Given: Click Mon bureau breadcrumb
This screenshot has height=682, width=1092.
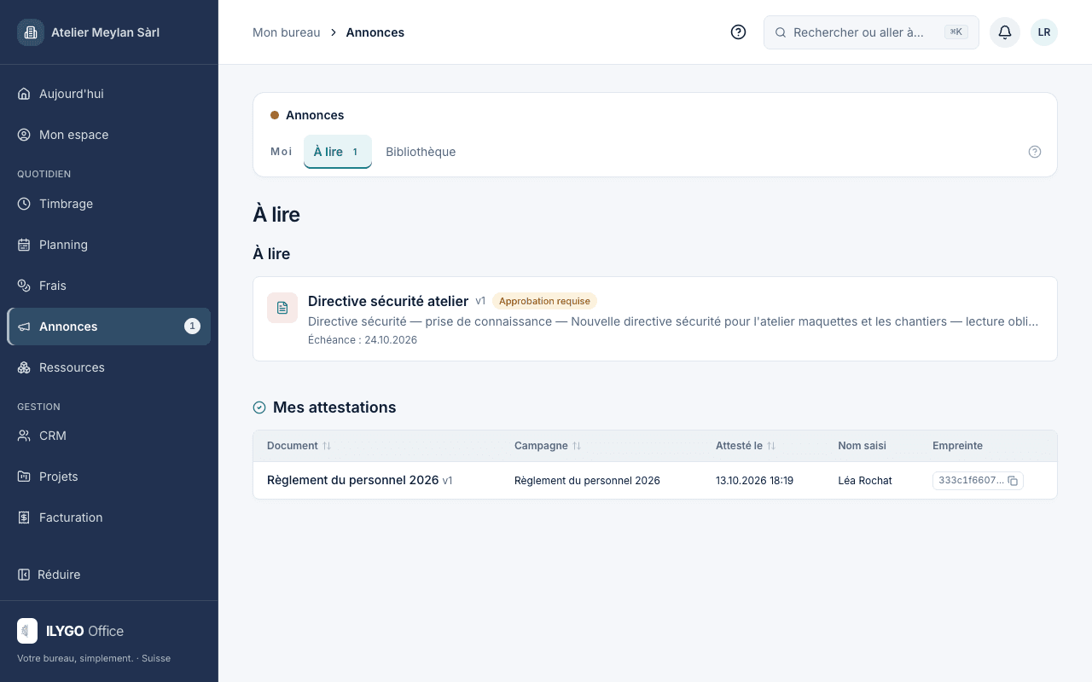Looking at the screenshot, I should (x=287, y=32).
